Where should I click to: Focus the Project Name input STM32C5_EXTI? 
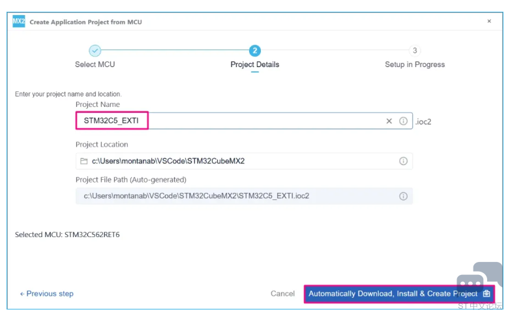tap(244, 121)
